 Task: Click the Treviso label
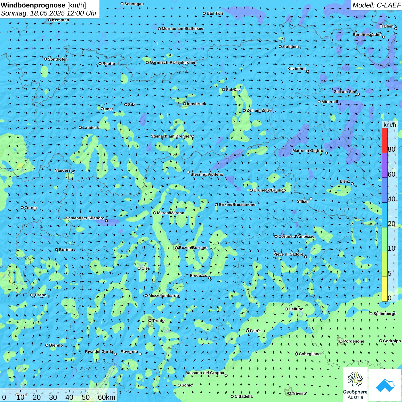tap(299, 393)
